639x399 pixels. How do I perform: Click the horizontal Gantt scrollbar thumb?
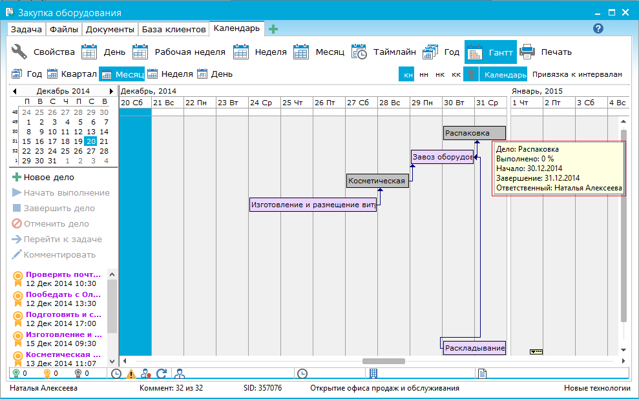[384, 361]
